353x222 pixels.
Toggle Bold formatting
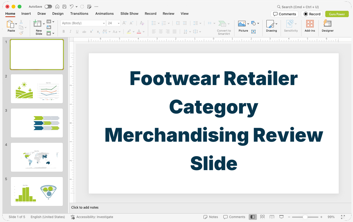[64, 32]
